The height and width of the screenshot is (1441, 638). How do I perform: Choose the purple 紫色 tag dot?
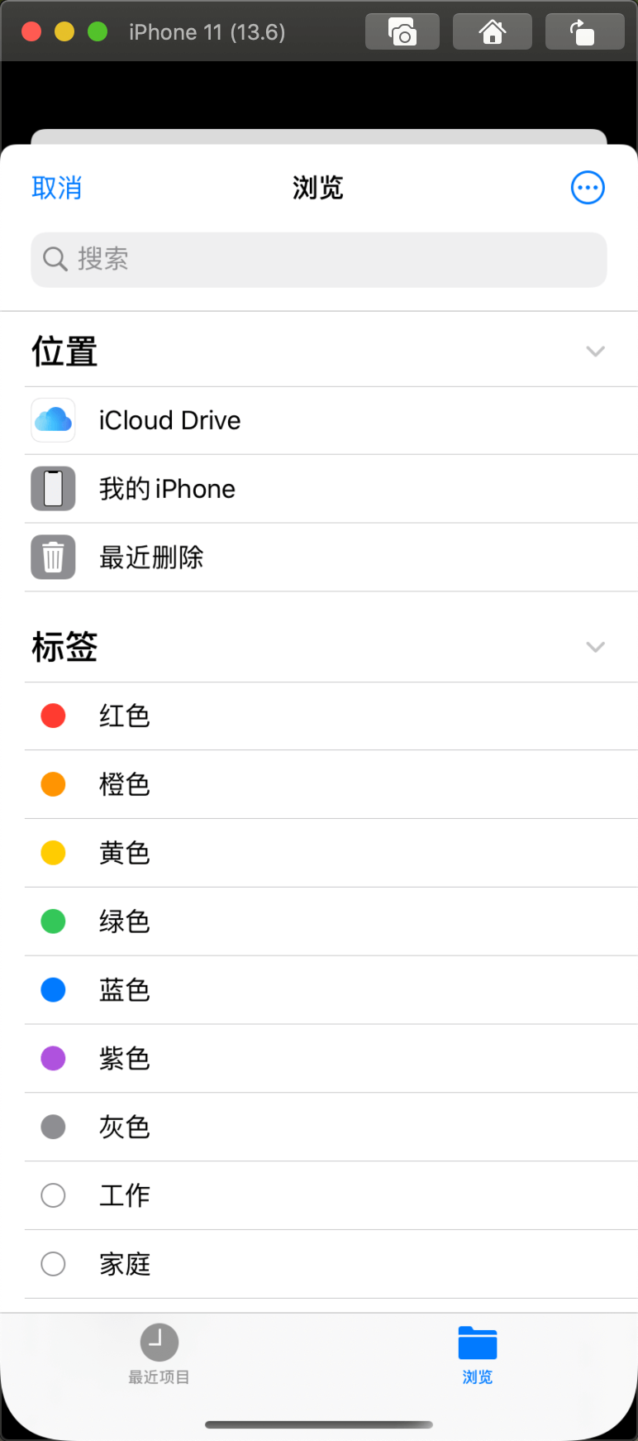point(54,1058)
